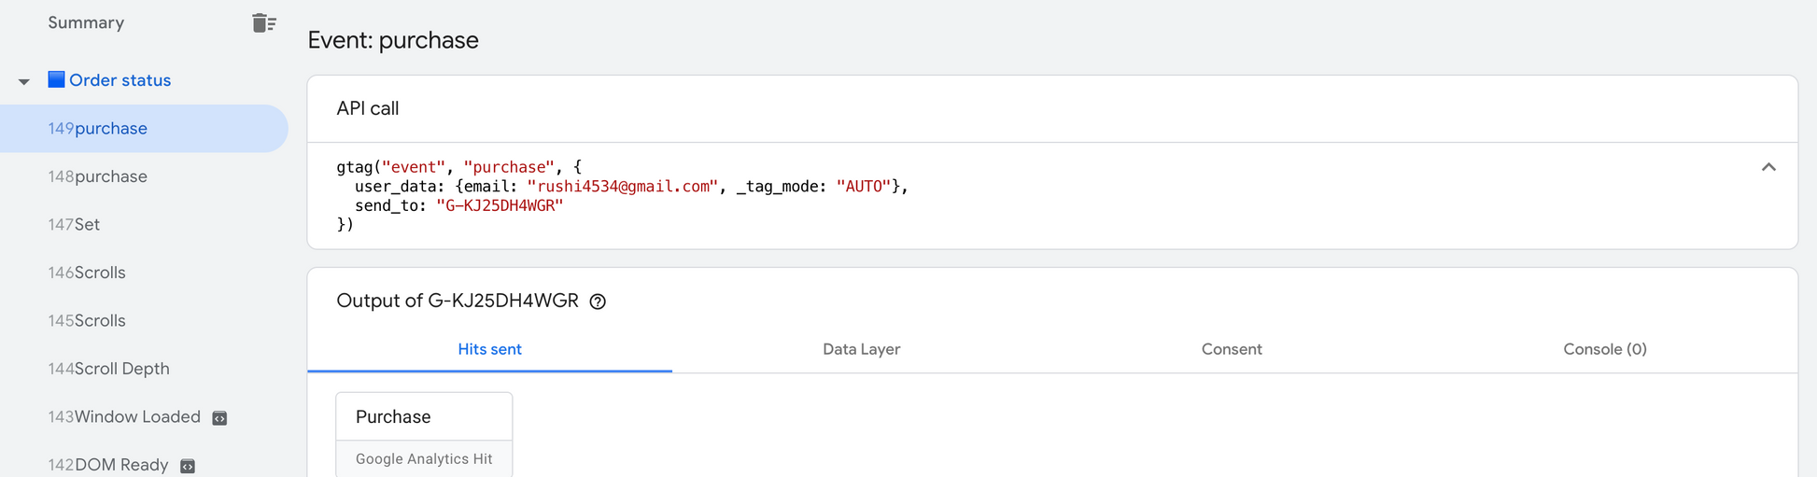This screenshot has width=1817, height=477.
Task: Open the Data Layer tab
Action: [x=861, y=349]
